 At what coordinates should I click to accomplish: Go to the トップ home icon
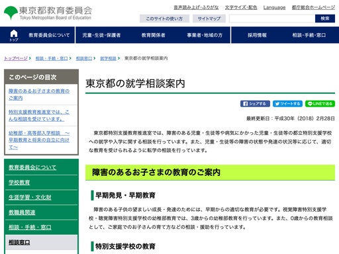(14, 35)
